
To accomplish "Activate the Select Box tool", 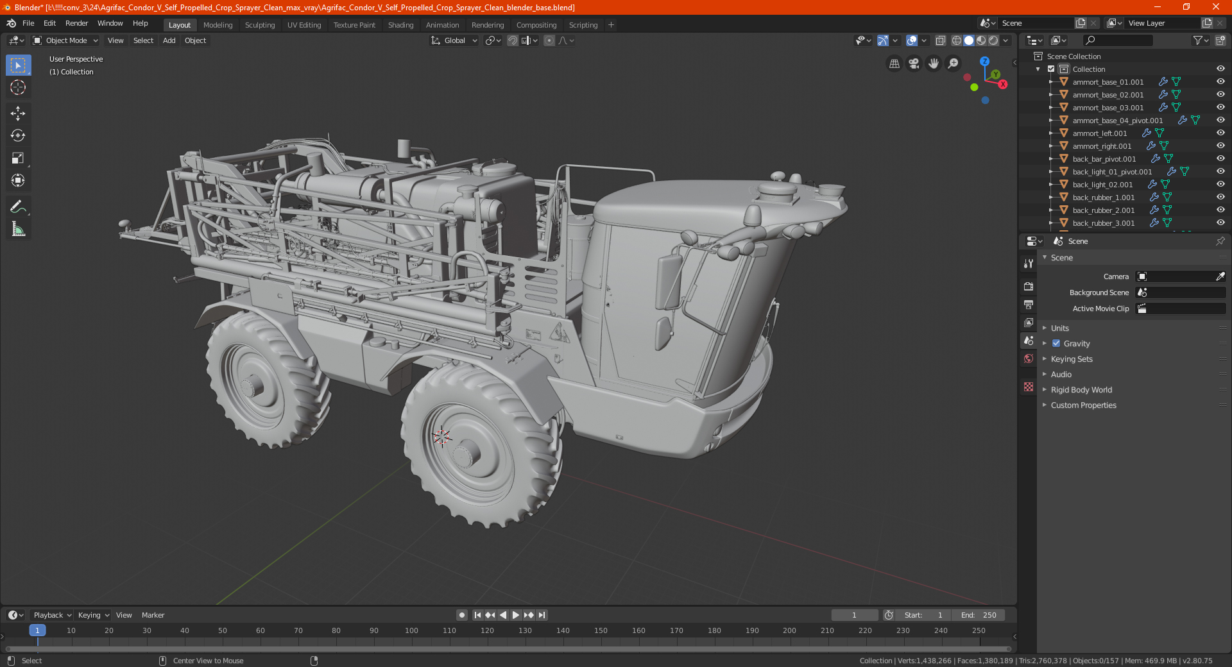I will (x=18, y=65).
